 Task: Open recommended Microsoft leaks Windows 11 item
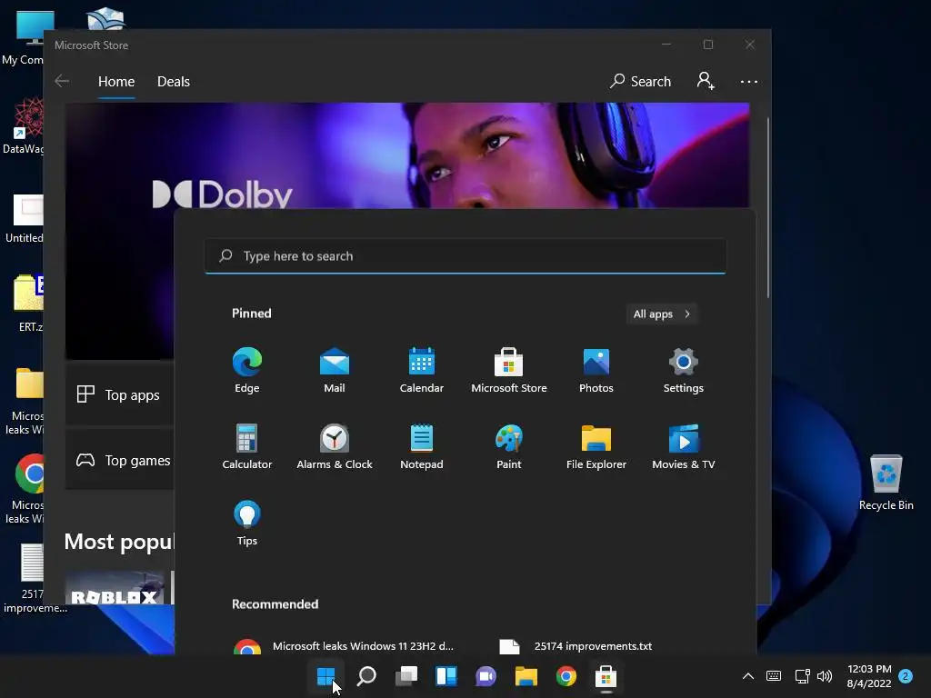(345, 646)
